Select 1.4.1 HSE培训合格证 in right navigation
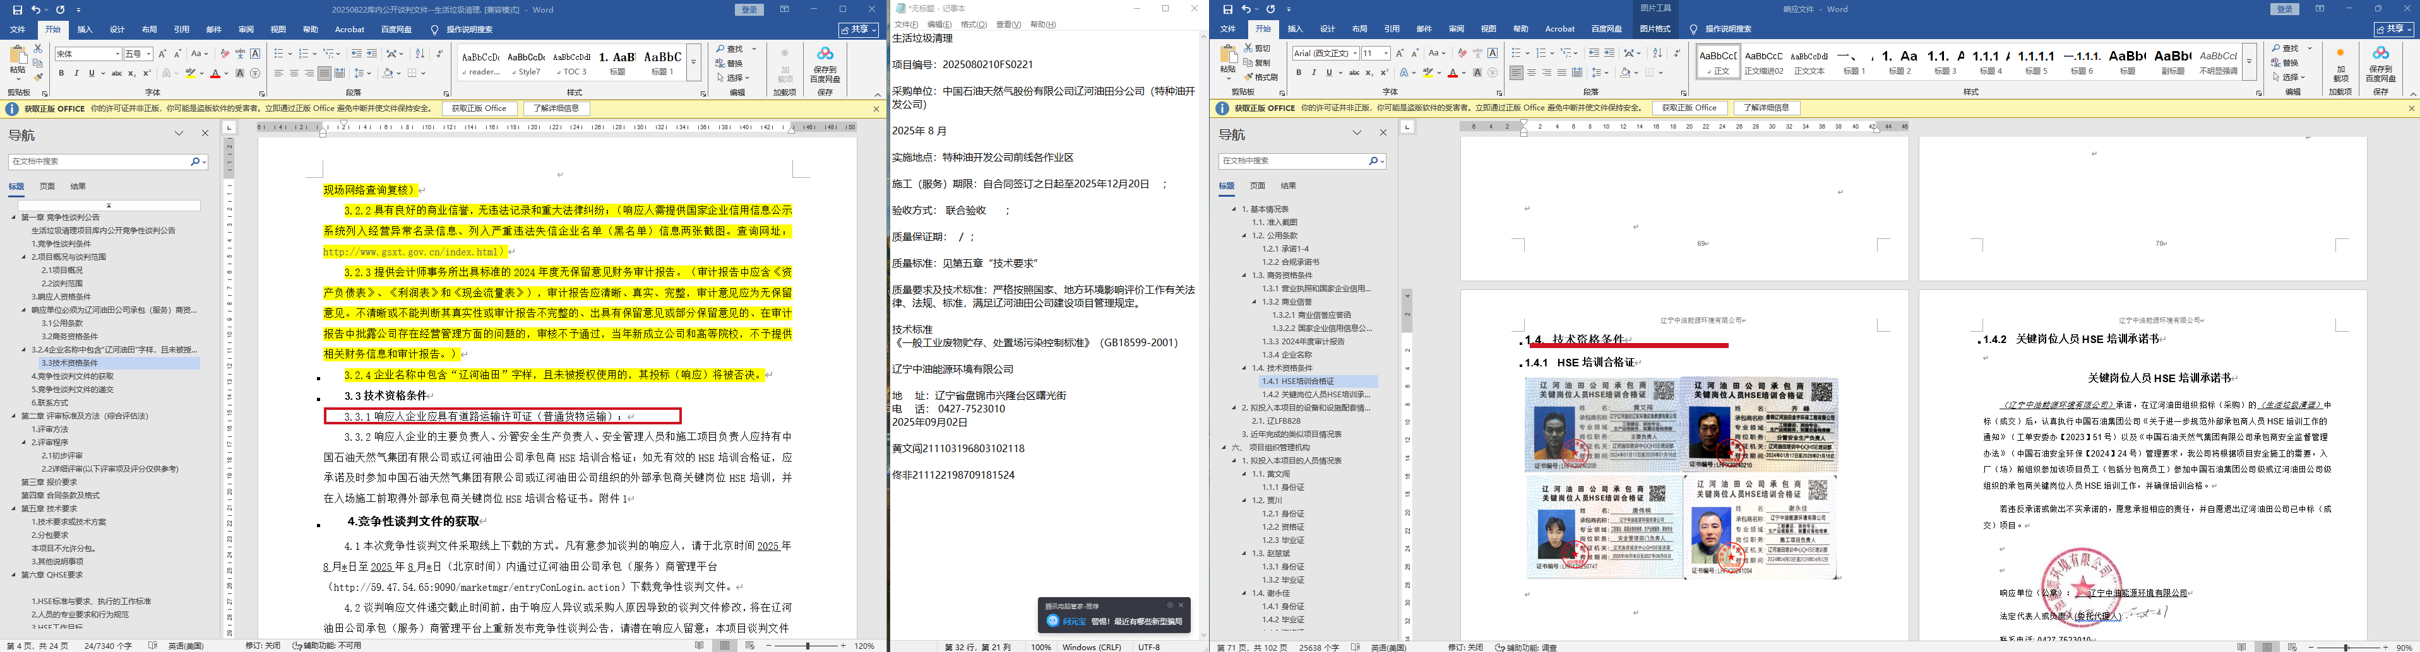 (x=1319, y=382)
